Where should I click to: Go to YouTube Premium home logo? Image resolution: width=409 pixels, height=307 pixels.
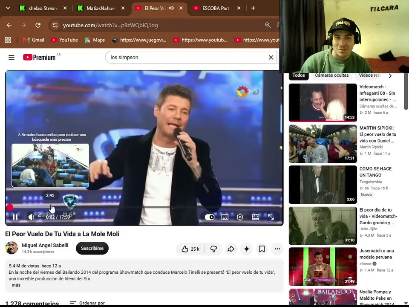39,57
